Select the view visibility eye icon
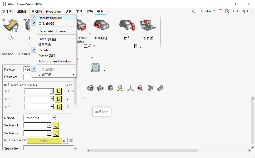This screenshot has width=255, height=158. click(90, 88)
